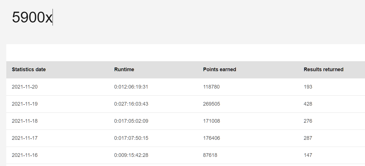Click the Points earned column header
The image size is (365, 166).
coord(219,69)
